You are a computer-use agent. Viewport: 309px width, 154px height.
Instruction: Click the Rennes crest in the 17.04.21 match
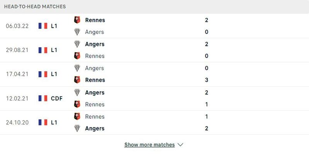(77, 80)
